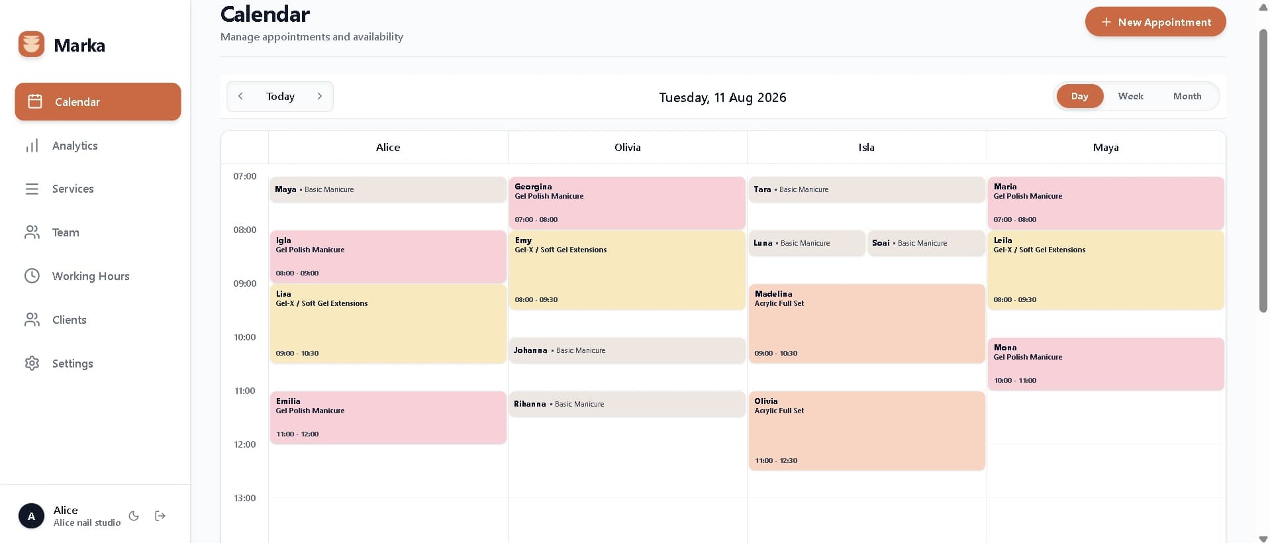This screenshot has width=1270, height=543.
Task: Click the plus icon in New Appointment
Action: pos(1106,22)
